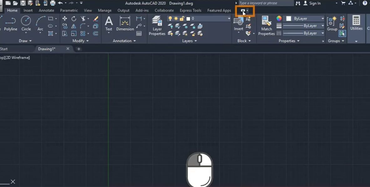Switch to the Insert ribbon tab
The width and height of the screenshot is (370, 187).
[x=28, y=10]
